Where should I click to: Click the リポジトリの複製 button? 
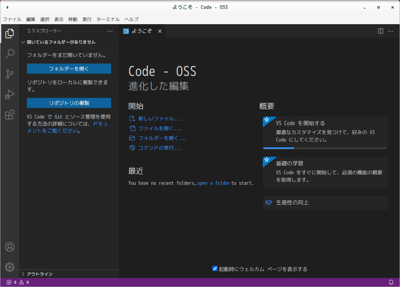coord(69,103)
